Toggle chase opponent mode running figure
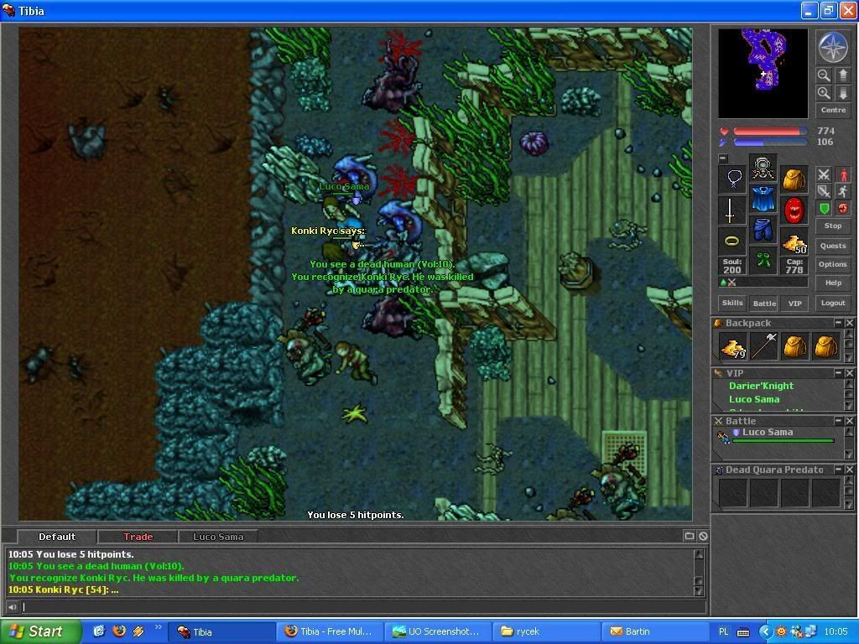The height and width of the screenshot is (644, 859). [x=843, y=191]
